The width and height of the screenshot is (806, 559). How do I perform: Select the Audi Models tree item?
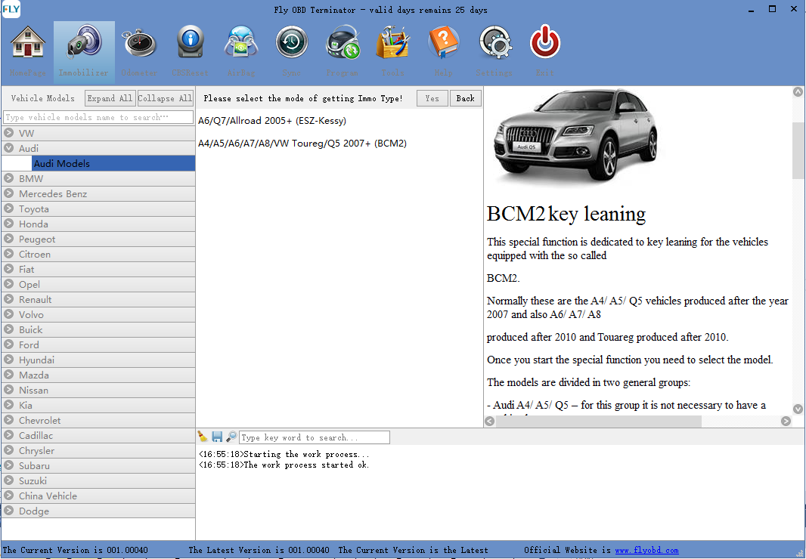coord(61,164)
